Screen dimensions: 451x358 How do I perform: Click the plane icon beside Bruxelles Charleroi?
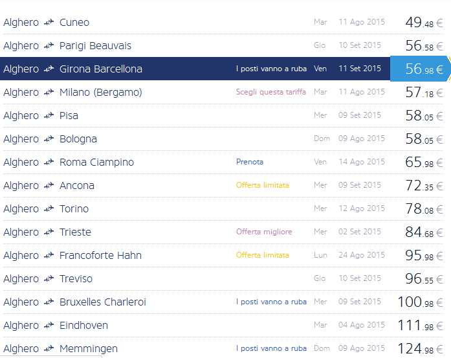49,302
